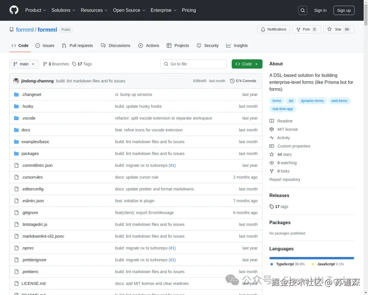Click the packages folder icon
The height and width of the screenshot is (295, 368).
(x=16, y=154)
